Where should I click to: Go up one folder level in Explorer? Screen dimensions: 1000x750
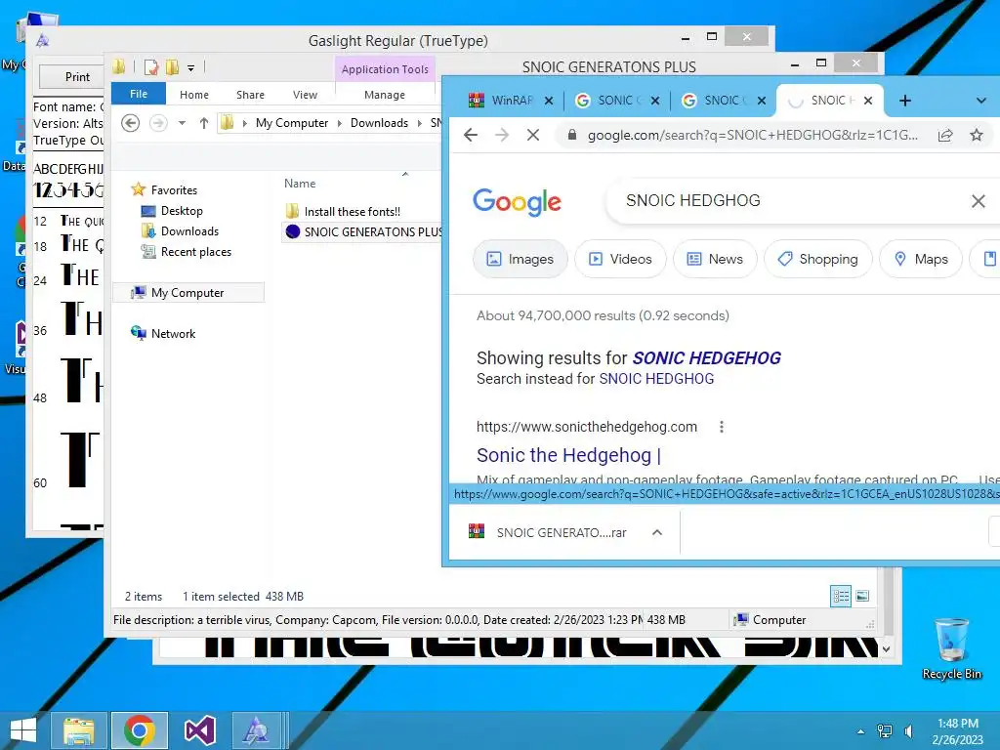coord(203,122)
